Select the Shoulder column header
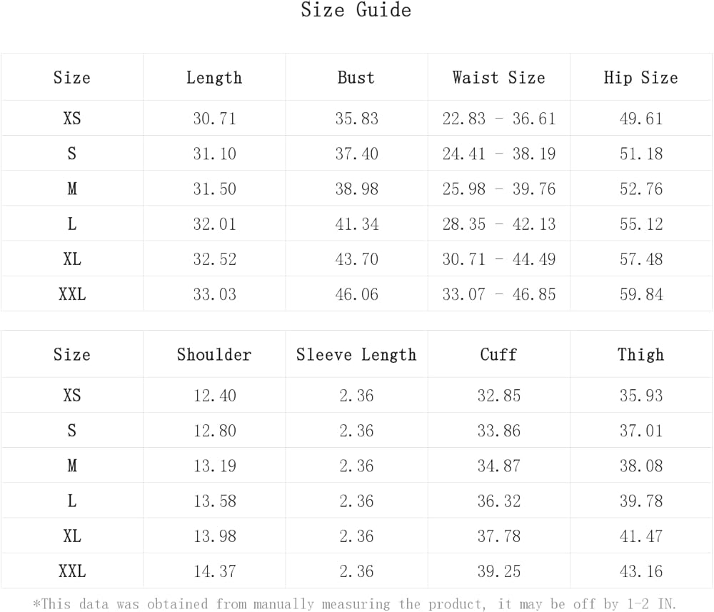The image size is (714, 612). 214,355
